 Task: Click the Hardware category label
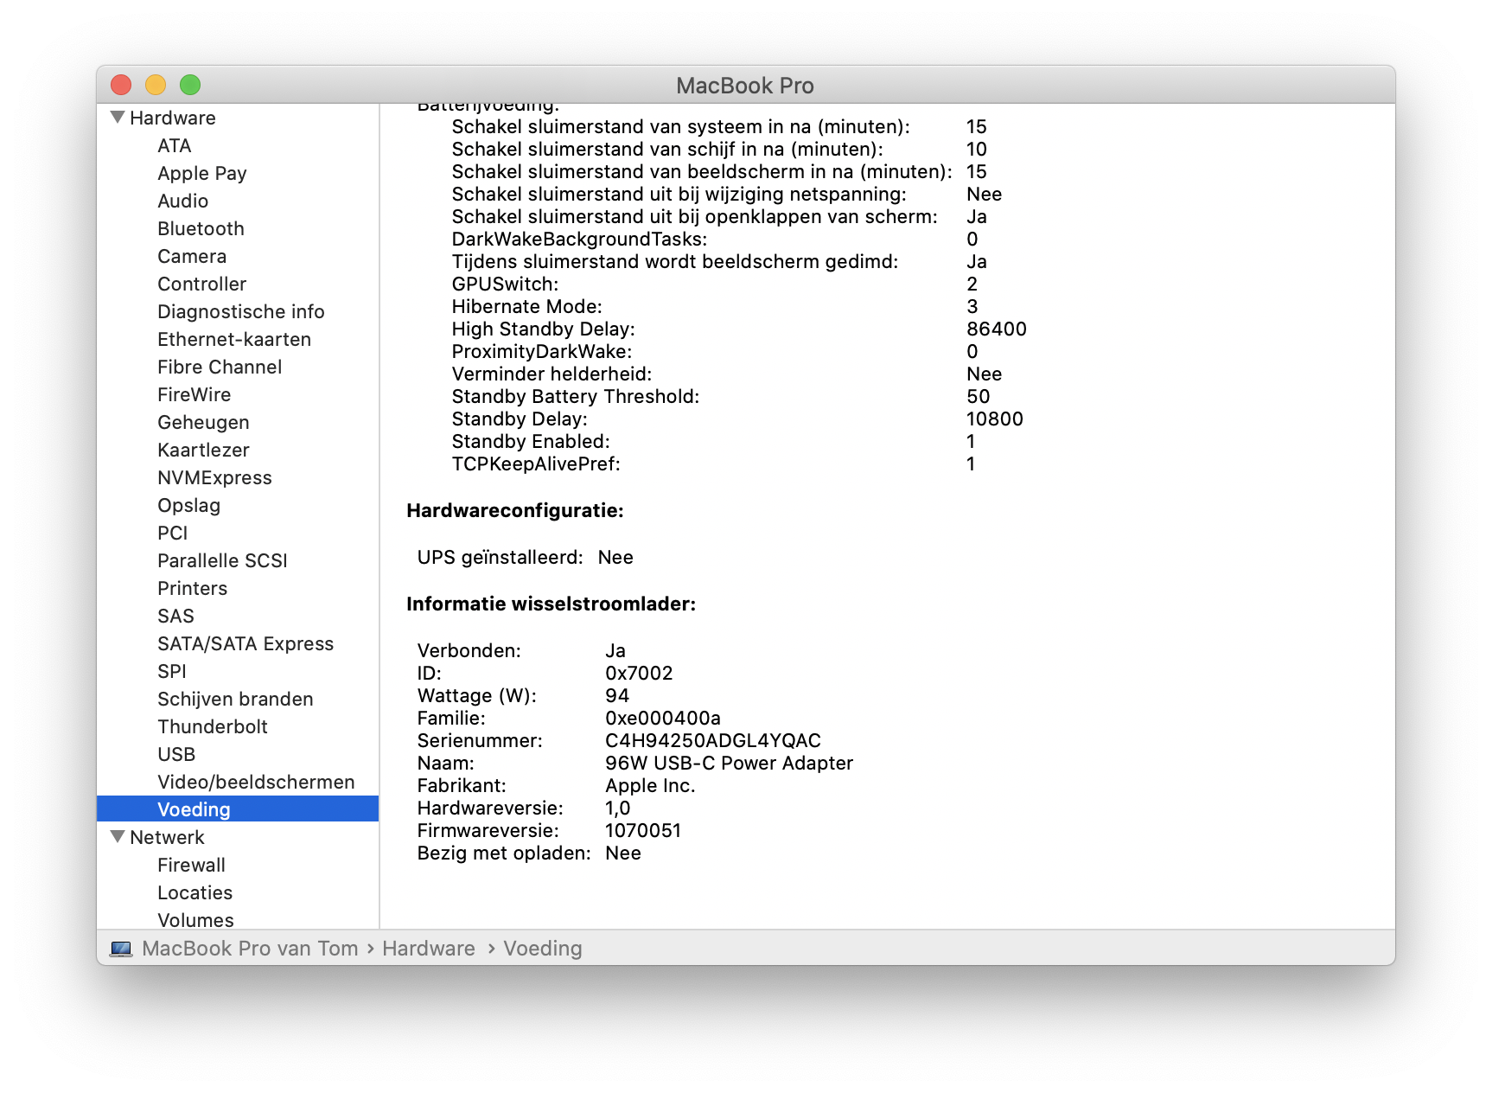pos(173,118)
